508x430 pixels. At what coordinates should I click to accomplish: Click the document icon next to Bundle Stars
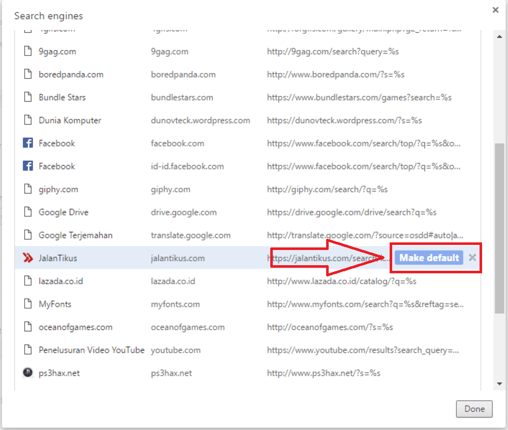[28, 97]
